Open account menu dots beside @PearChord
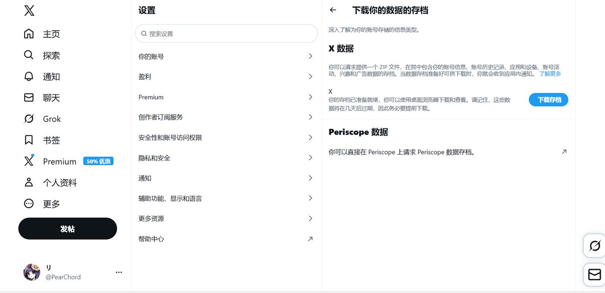 (119, 272)
